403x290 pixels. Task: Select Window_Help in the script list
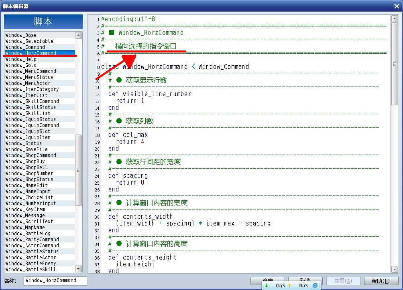click(x=40, y=59)
